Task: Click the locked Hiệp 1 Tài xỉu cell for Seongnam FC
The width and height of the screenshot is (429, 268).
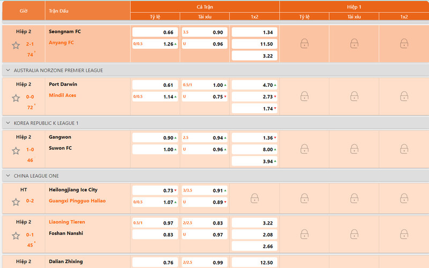Action: pyautogui.click(x=354, y=43)
